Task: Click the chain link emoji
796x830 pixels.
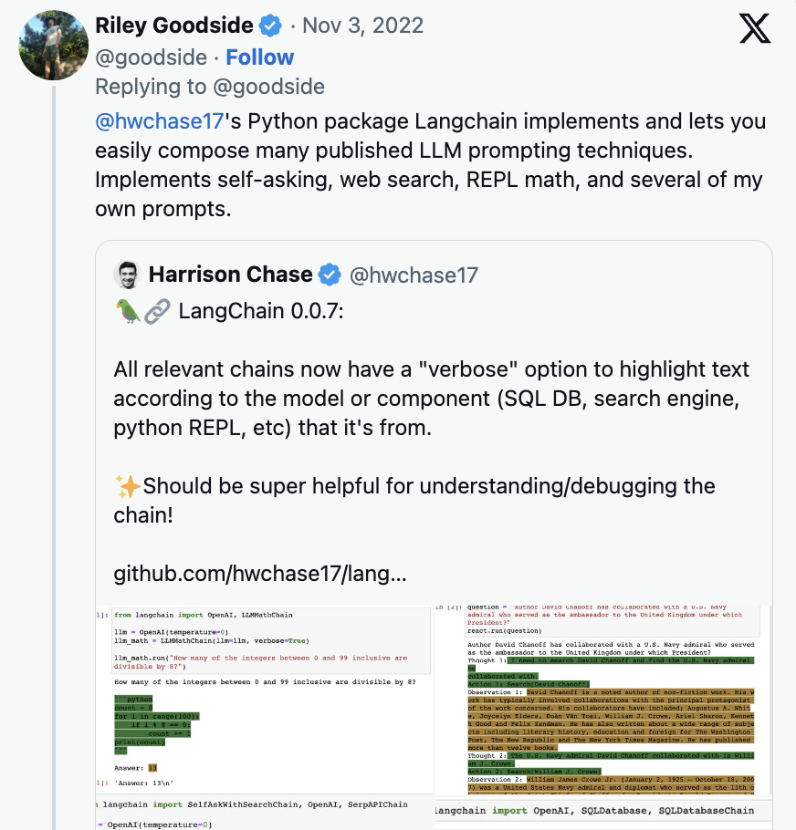Action: (157, 313)
